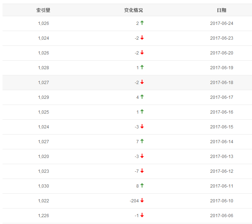Viewport: 252px width, 224px height.
Task: Click the change value 4
Action: click(138, 97)
